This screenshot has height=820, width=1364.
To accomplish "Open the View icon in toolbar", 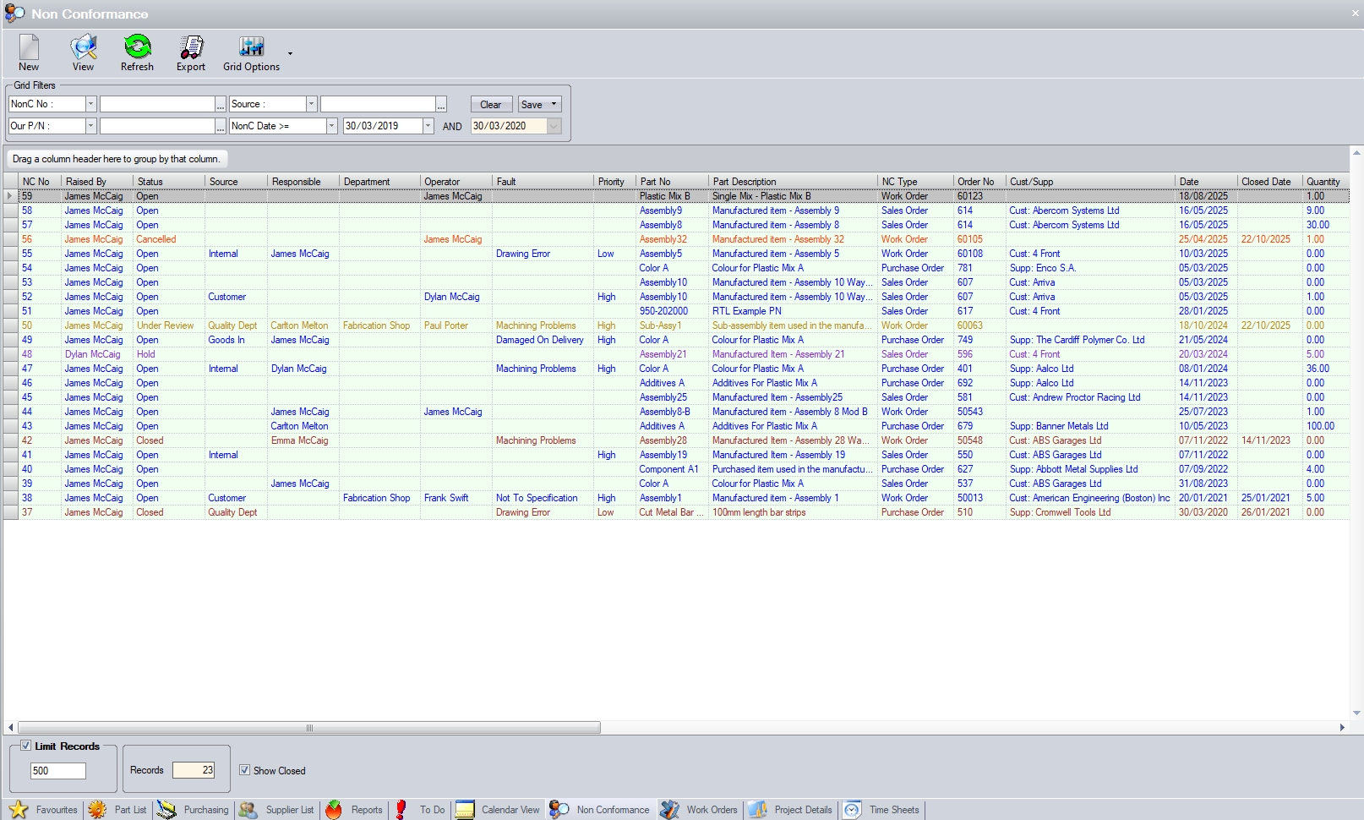I will coord(83,48).
